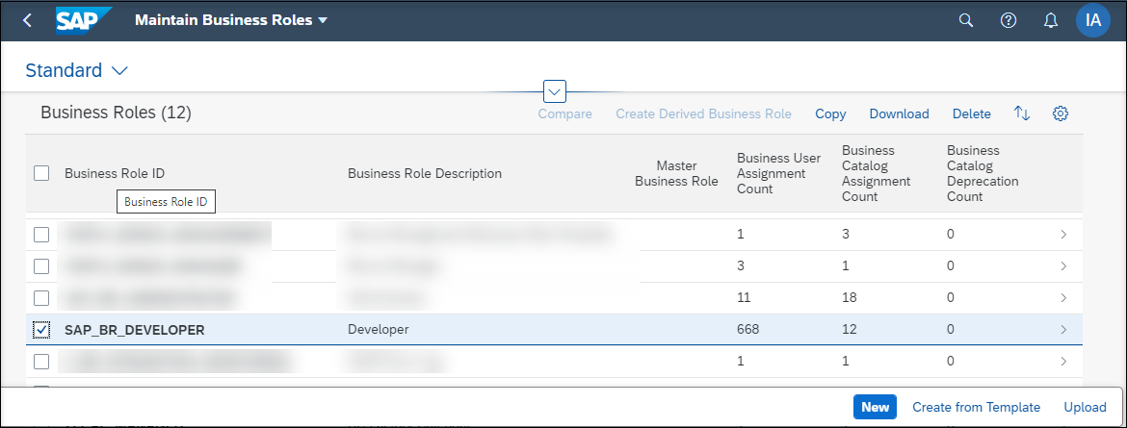This screenshot has width=1127, height=428.
Task: Click the Upload button
Action: click(1085, 407)
